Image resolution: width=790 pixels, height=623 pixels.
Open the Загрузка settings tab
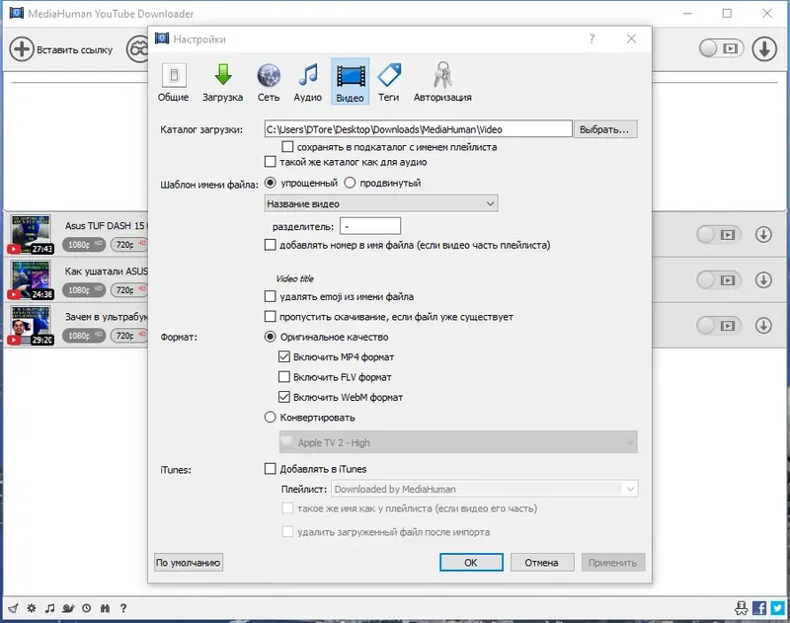tap(223, 82)
